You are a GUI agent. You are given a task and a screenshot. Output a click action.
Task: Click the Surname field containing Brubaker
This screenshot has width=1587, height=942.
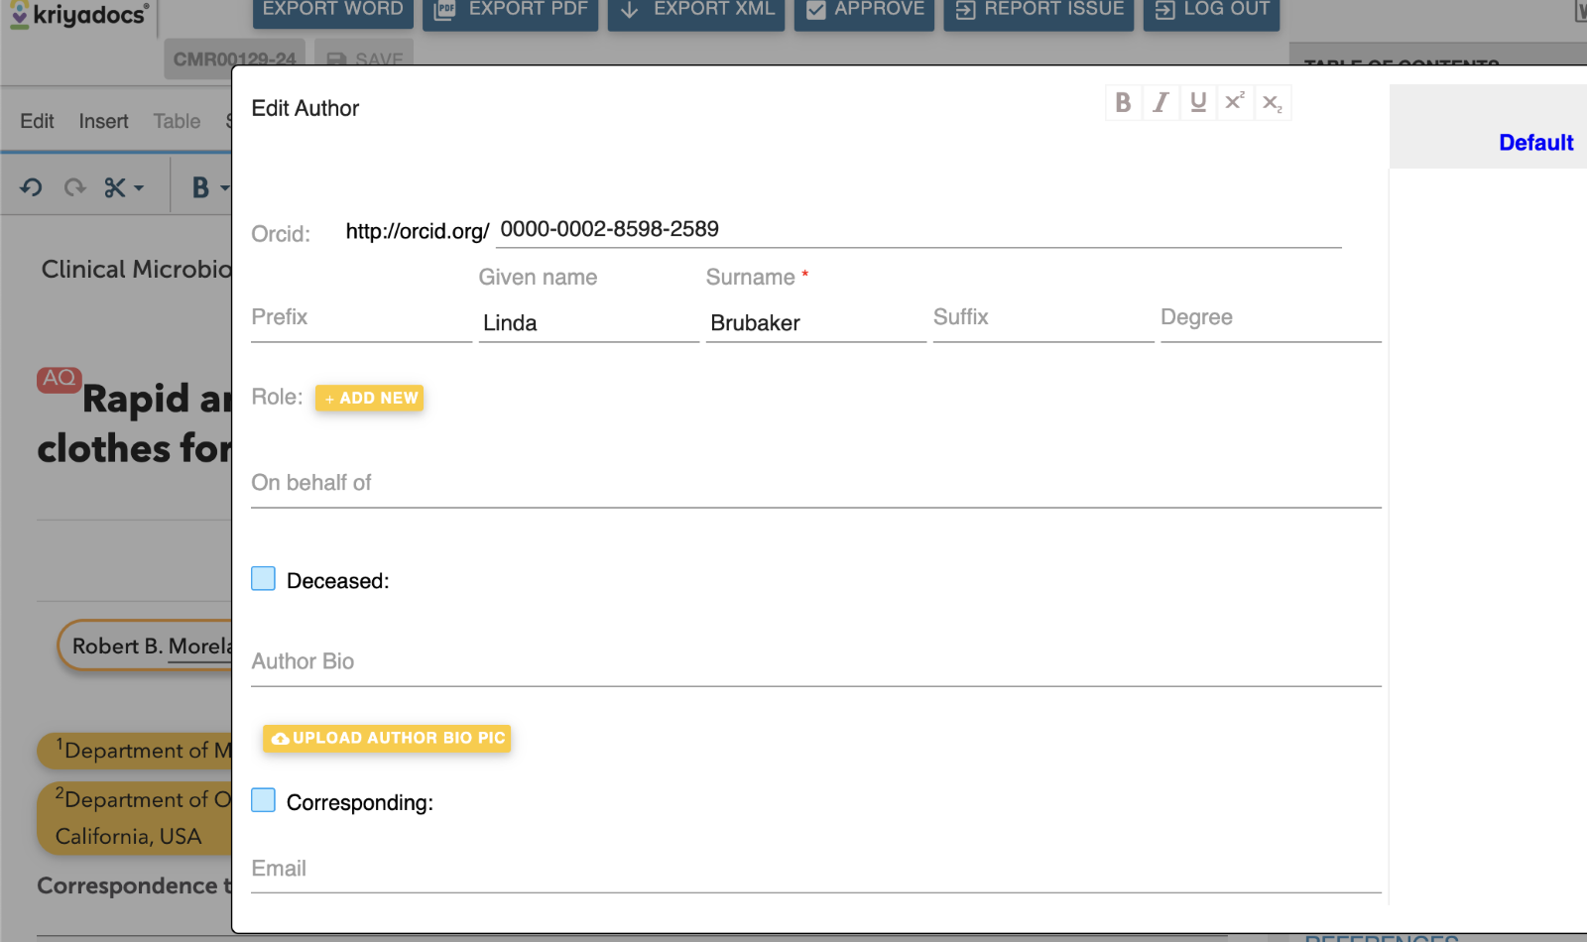(x=816, y=323)
